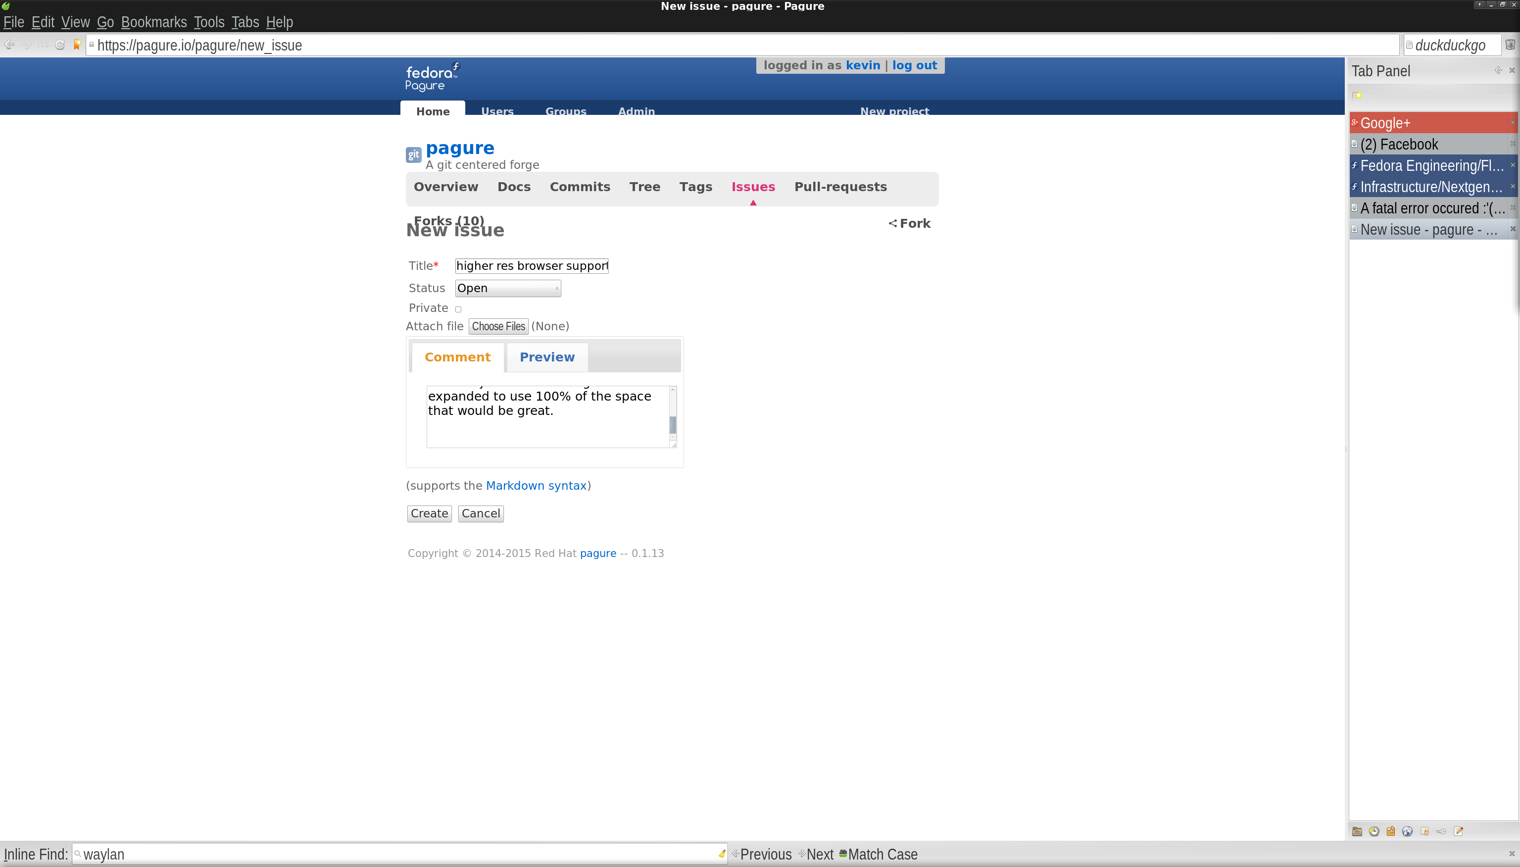Open the Markdown syntax link
Screen dimensions: 1520x867
point(536,486)
